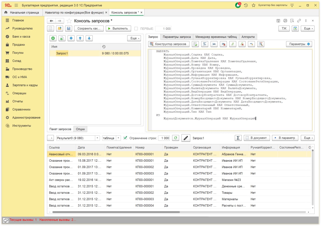
Task: Open notifications bell with badge 3
Action: click(x=238, y=5)
